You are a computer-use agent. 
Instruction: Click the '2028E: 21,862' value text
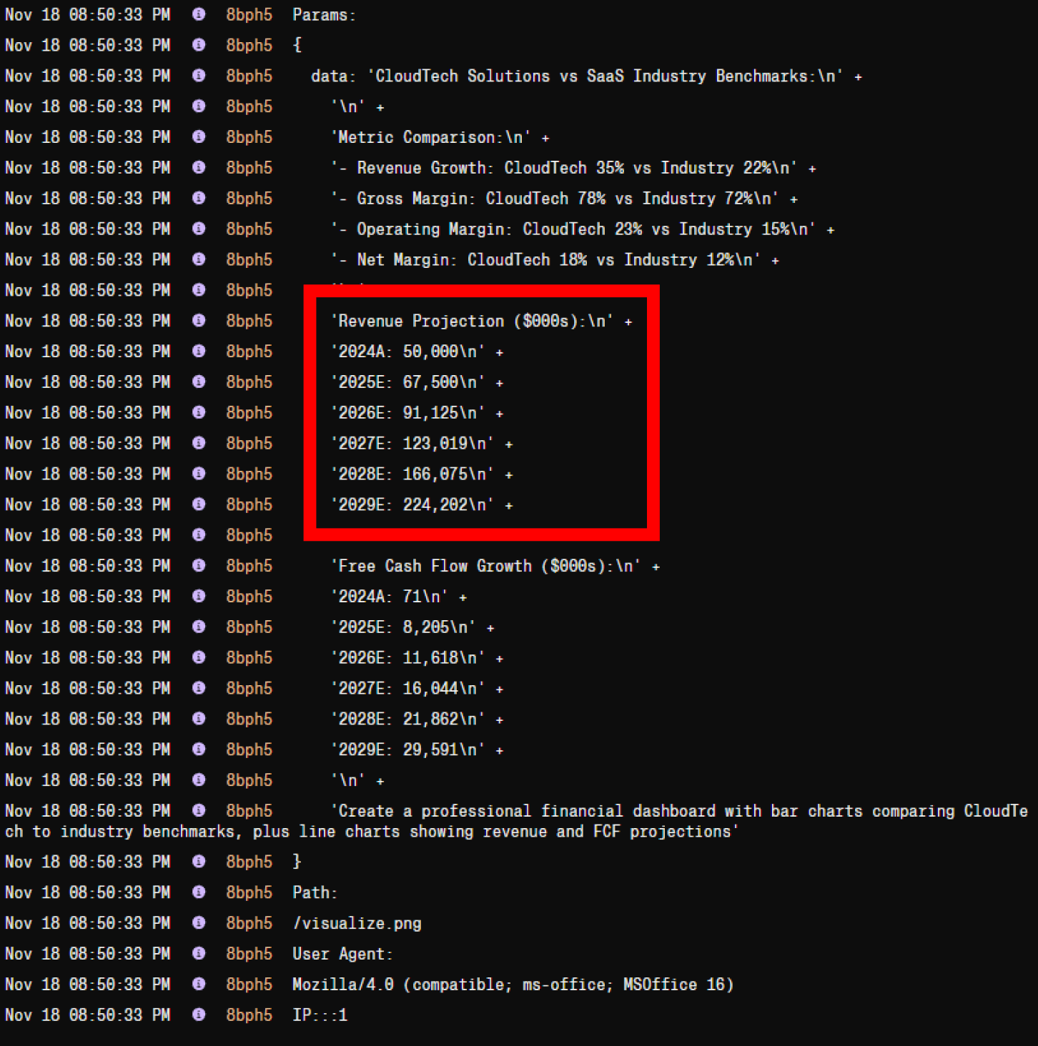398,719
